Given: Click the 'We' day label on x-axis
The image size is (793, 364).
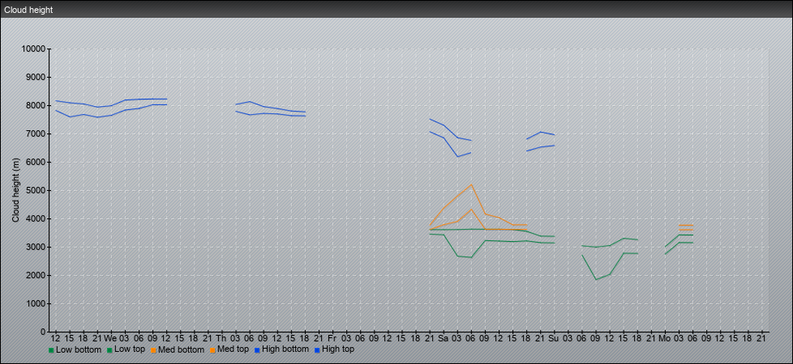Looking at the screenshot, I should click(111, 337).
